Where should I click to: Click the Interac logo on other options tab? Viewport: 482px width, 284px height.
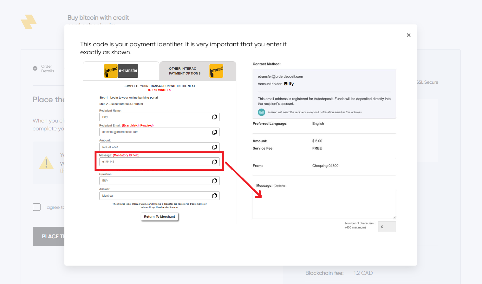[216, 71]
